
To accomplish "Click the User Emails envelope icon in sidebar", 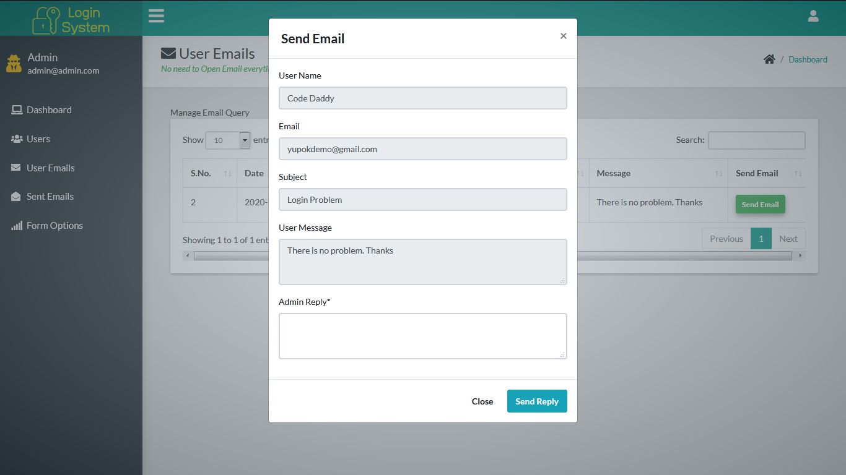I will coord(16,168).
